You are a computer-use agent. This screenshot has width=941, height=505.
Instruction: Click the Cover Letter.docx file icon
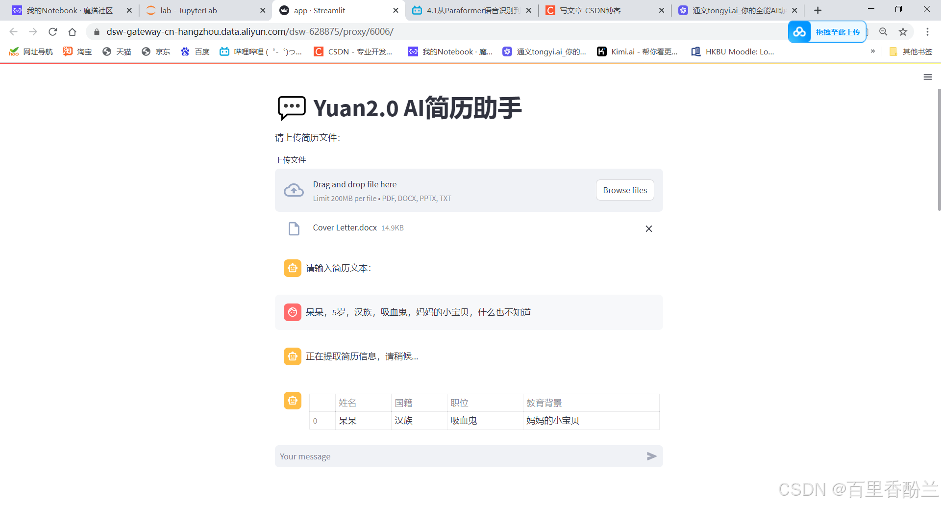click(294, 228)
